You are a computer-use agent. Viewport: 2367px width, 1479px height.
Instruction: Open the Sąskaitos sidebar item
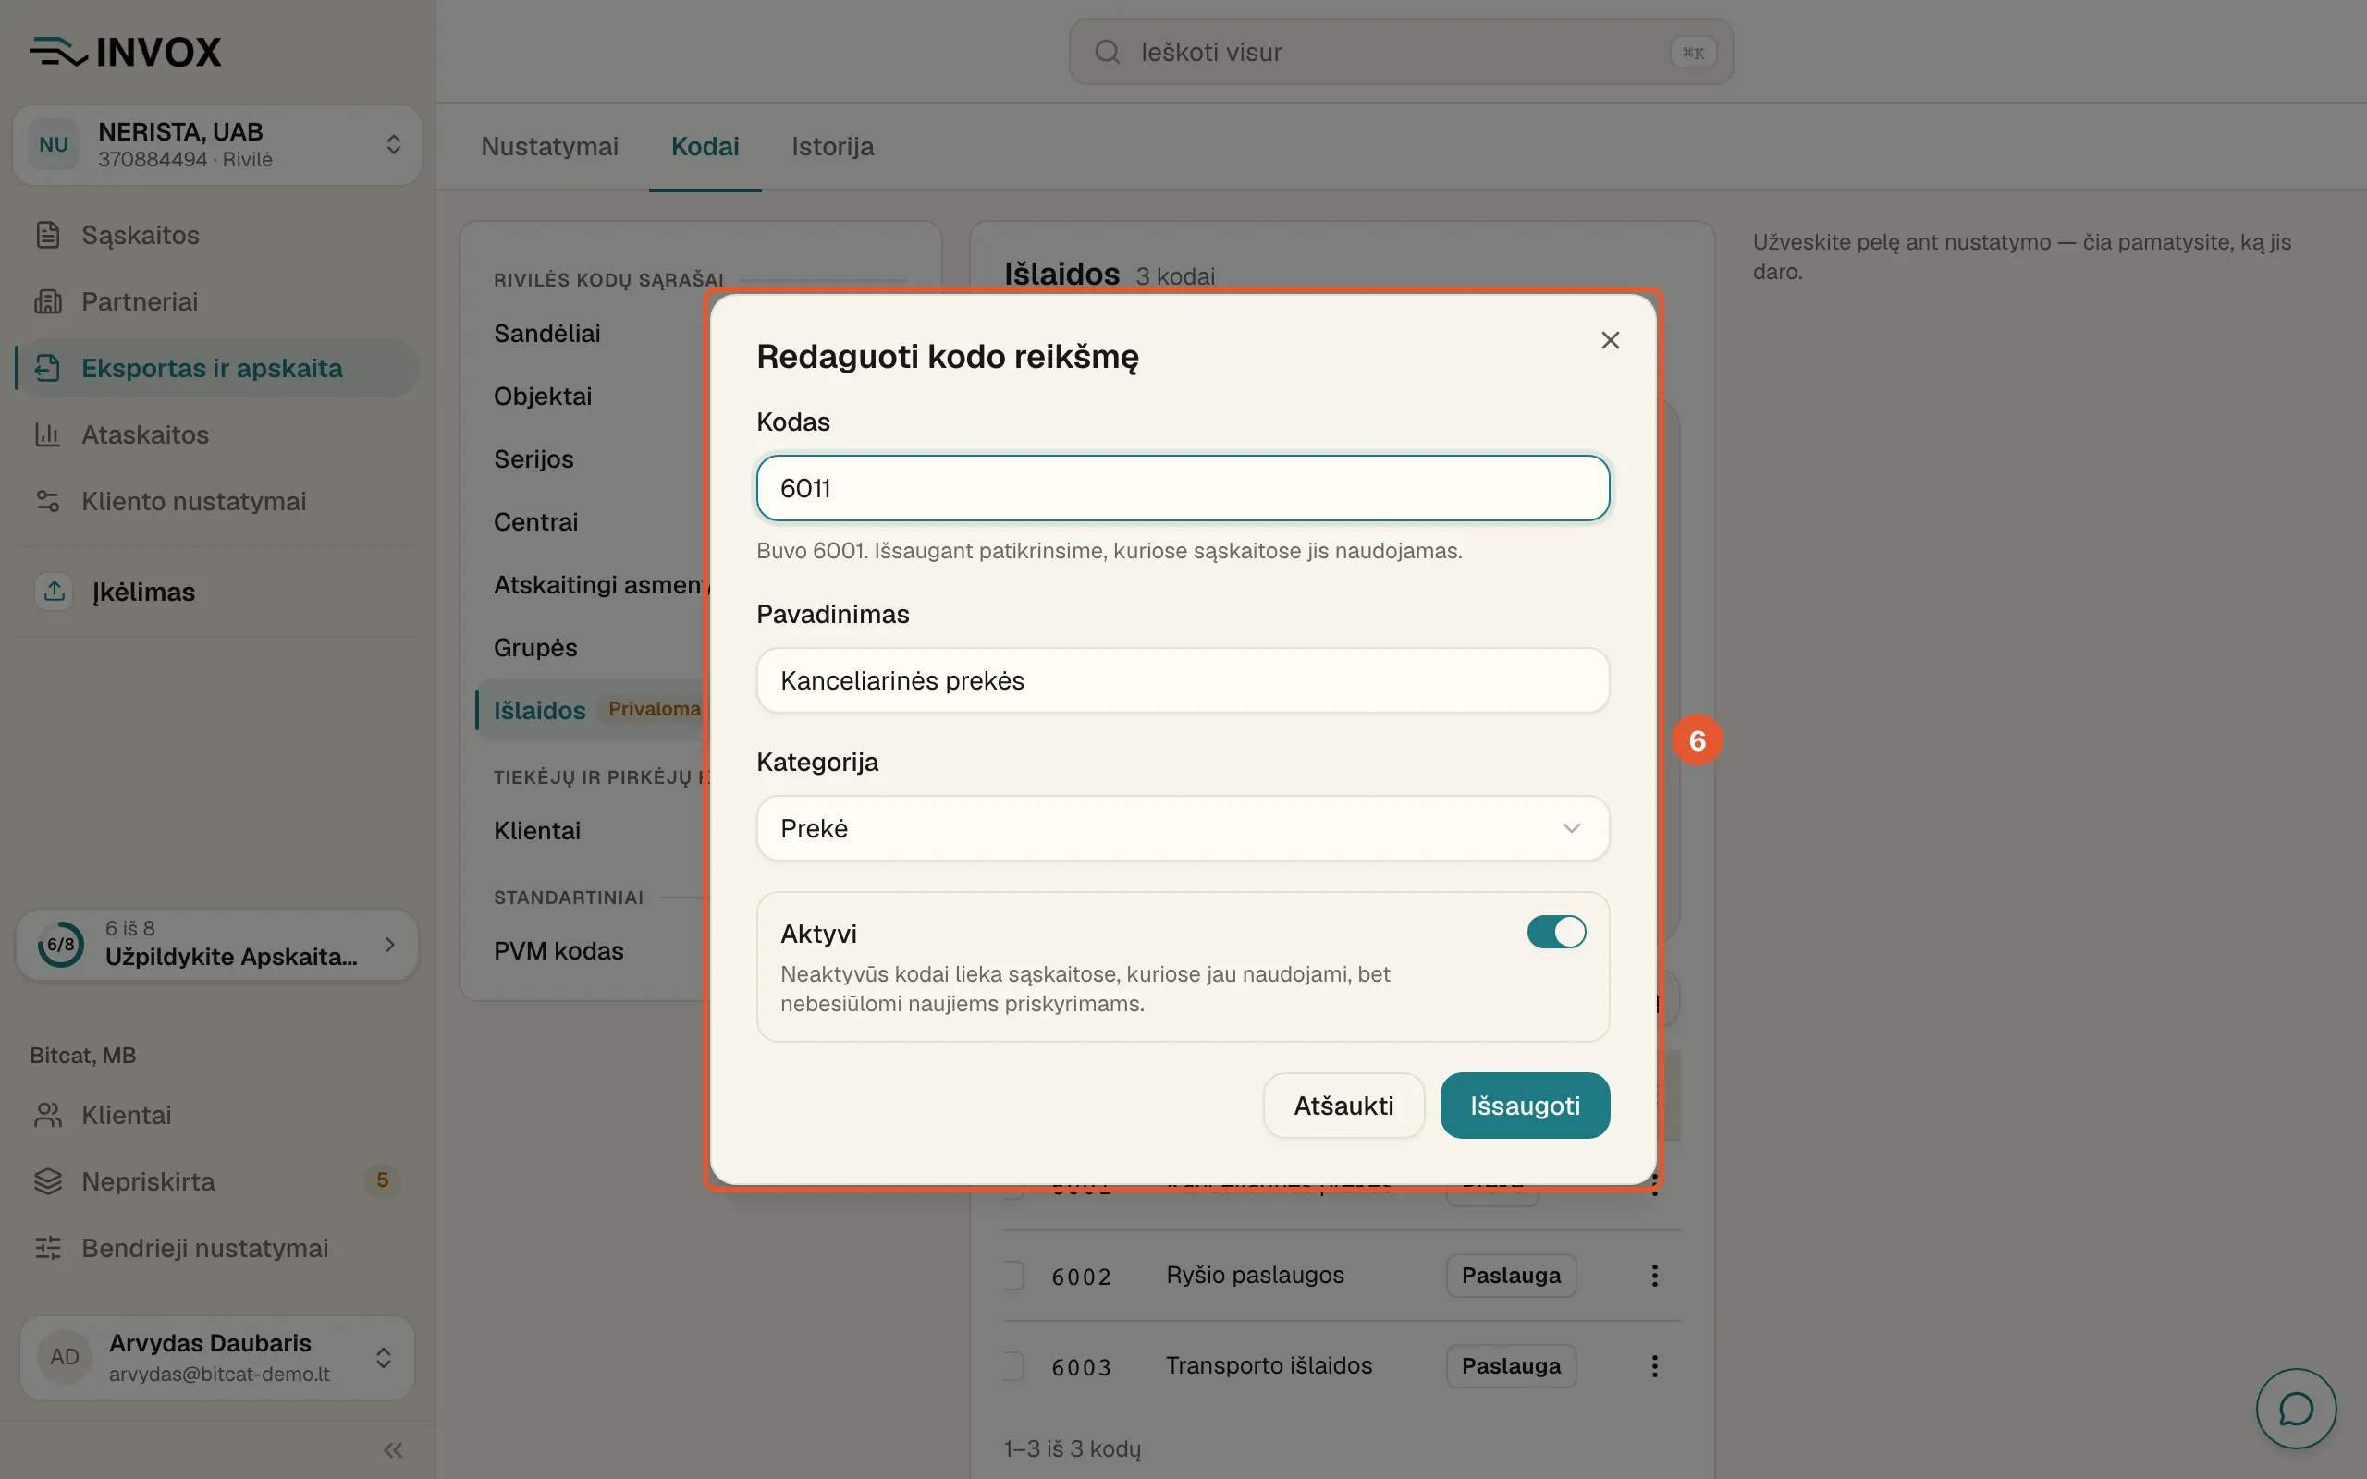(217, 235)
